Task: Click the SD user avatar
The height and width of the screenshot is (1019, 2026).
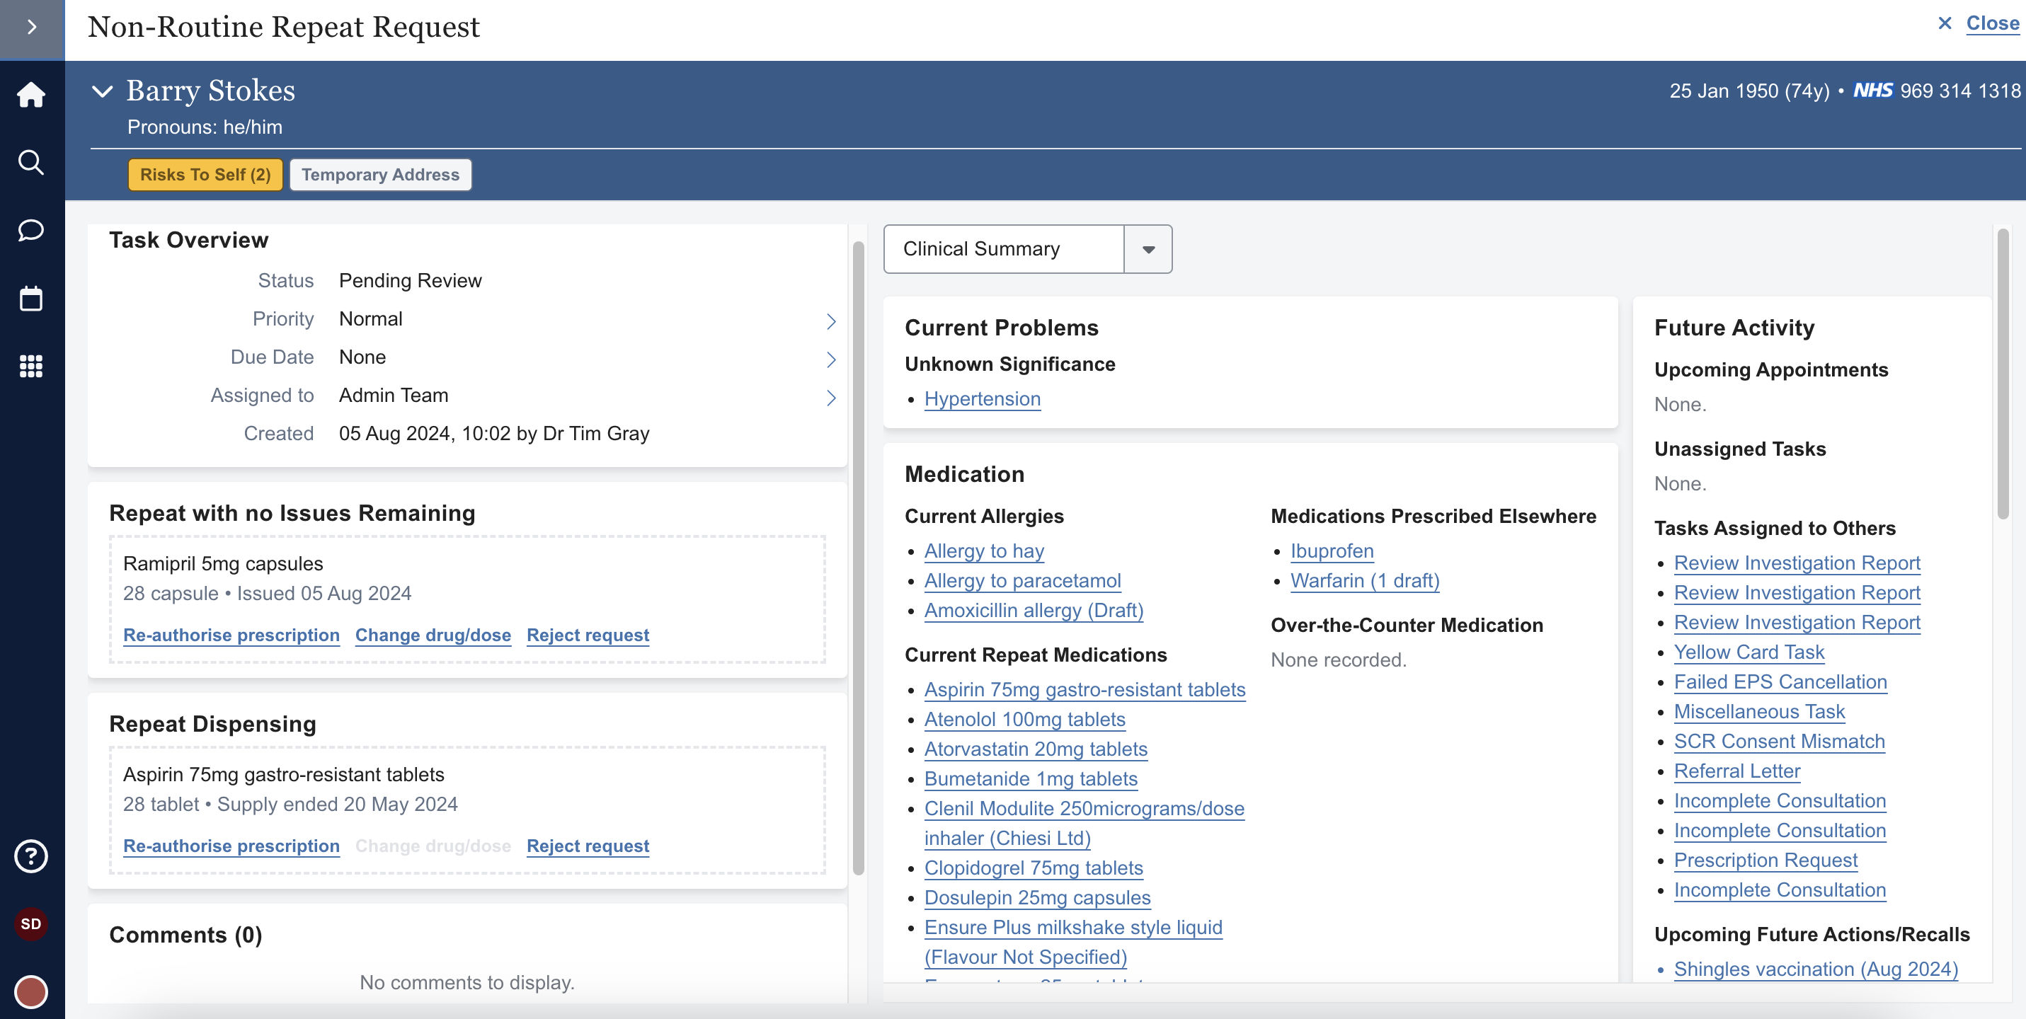Action: coord(31,924)
